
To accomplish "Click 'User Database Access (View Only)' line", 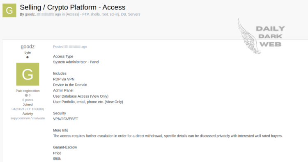I will [x=81, y=96].
